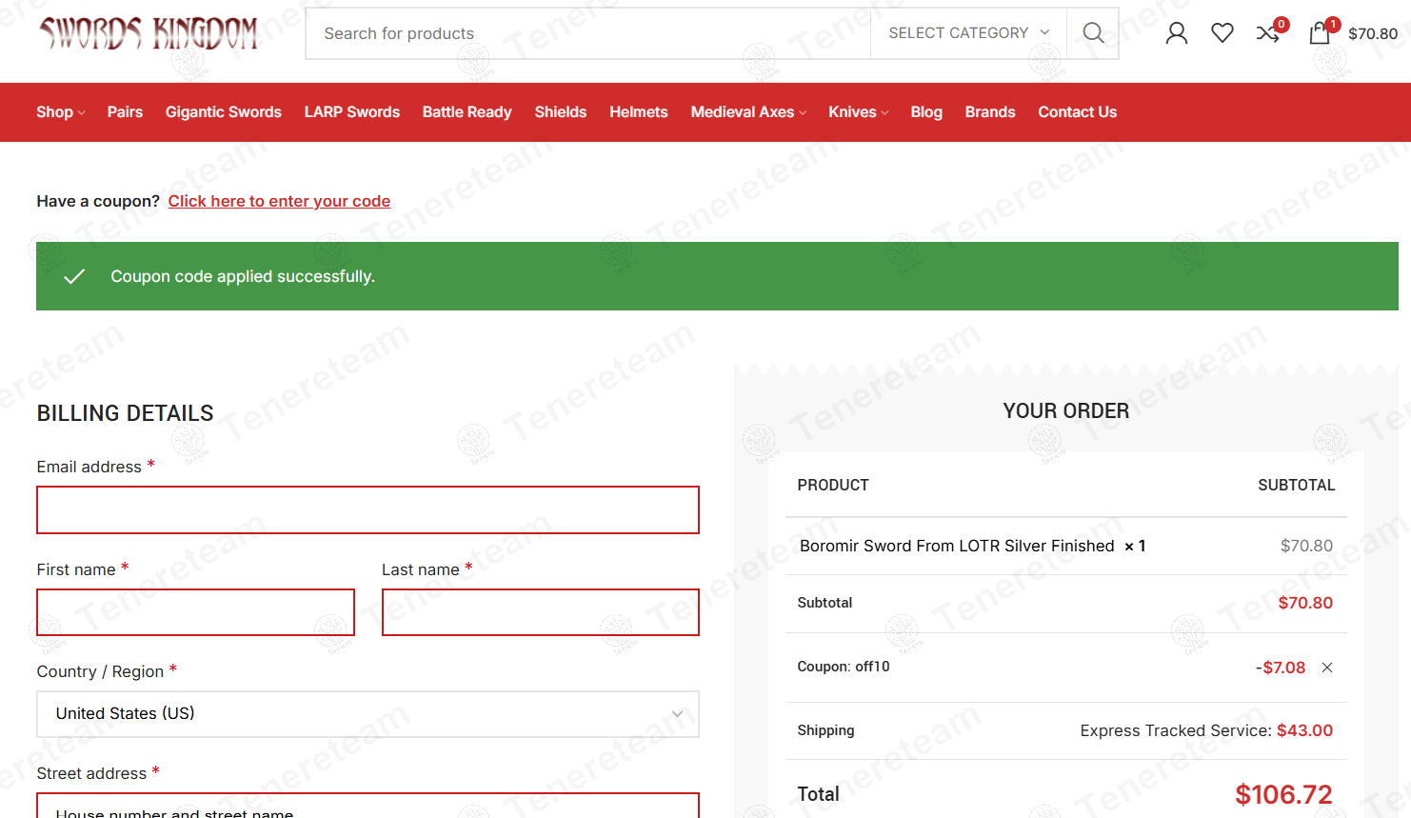
Task: Open the user account icon
Action: pos(1177,33)
